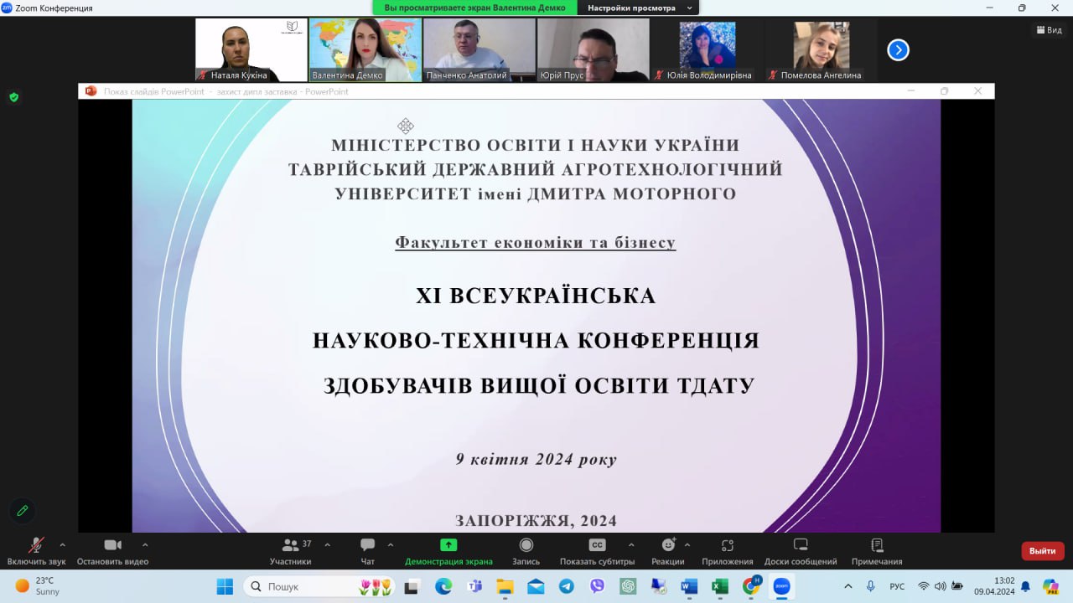Click the ЗАПОРІЖЖЯ, 2024 footer text
The image size is (1073, 603).
point(536,520)
